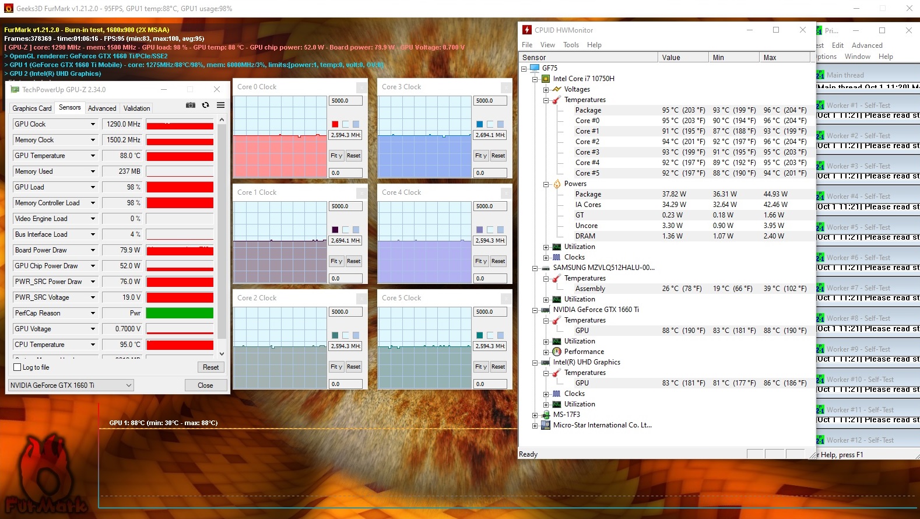Enable the Log to file checkbox
The height and width of the screenshot is (519, 920).
point(17,367)
